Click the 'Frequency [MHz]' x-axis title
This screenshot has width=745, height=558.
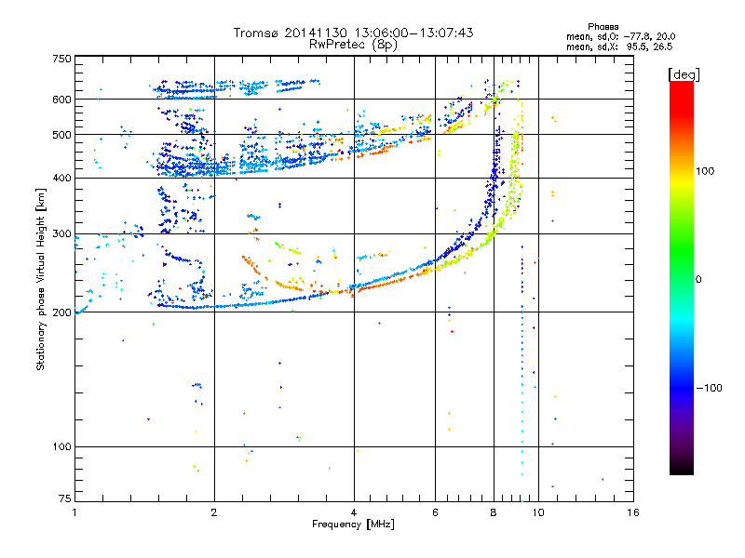click(x=353, y=525)
